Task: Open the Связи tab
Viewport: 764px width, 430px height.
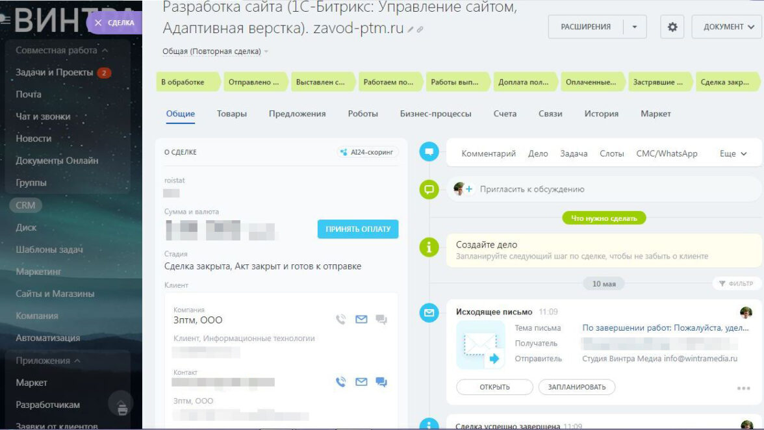Action: 550,114
